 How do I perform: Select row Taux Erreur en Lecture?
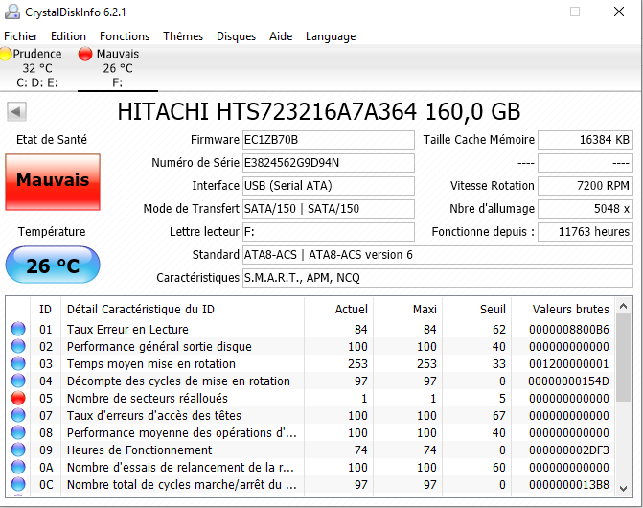coord(310,329)
